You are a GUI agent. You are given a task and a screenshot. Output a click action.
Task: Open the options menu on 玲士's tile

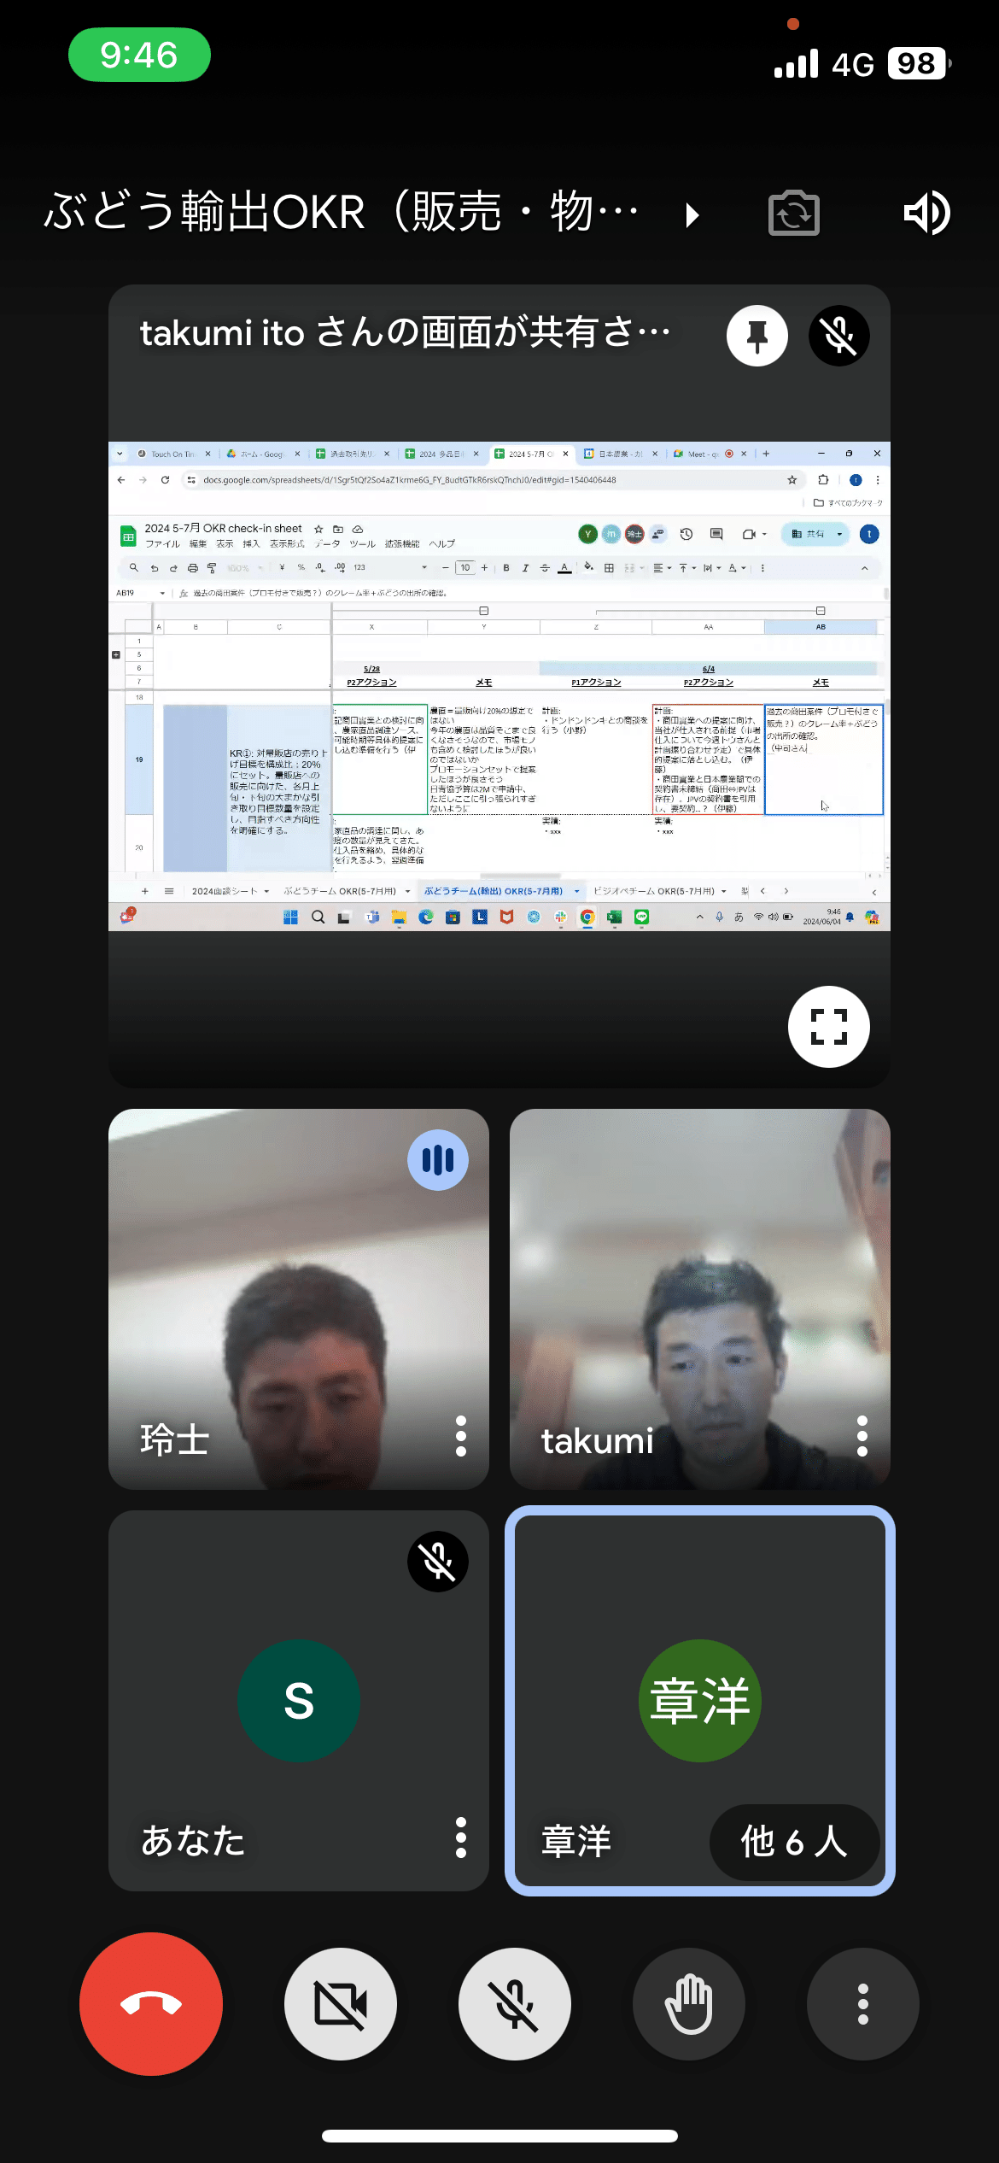[461, 1436]
